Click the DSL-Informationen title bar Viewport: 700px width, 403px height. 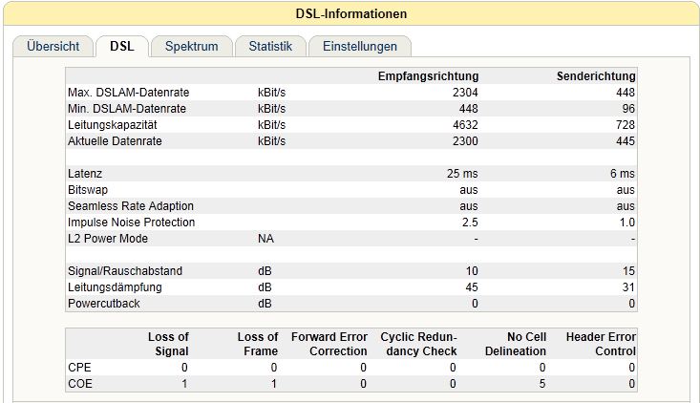350,13
